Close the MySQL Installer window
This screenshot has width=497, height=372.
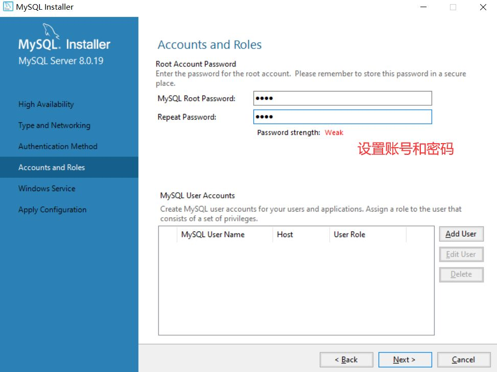[483, 7]
